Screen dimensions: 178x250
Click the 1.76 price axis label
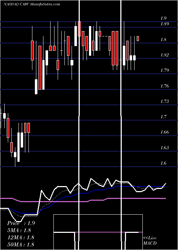[x=165, y=86]
